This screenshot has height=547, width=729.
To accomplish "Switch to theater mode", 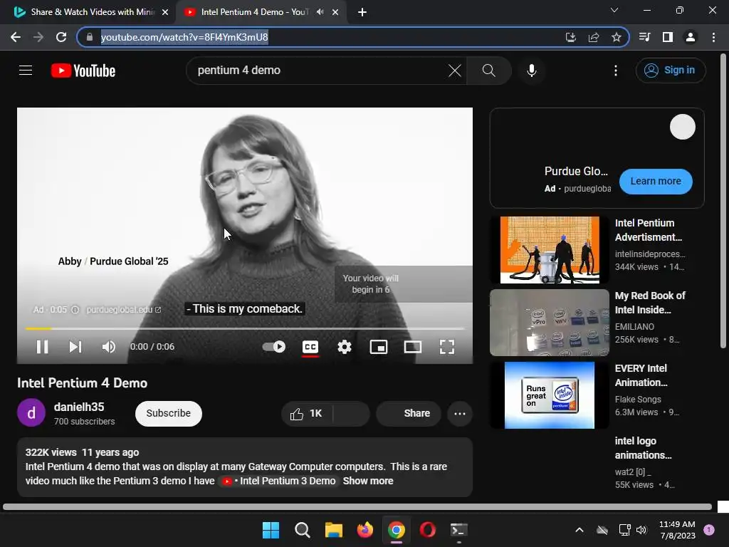I will [412, 347].
